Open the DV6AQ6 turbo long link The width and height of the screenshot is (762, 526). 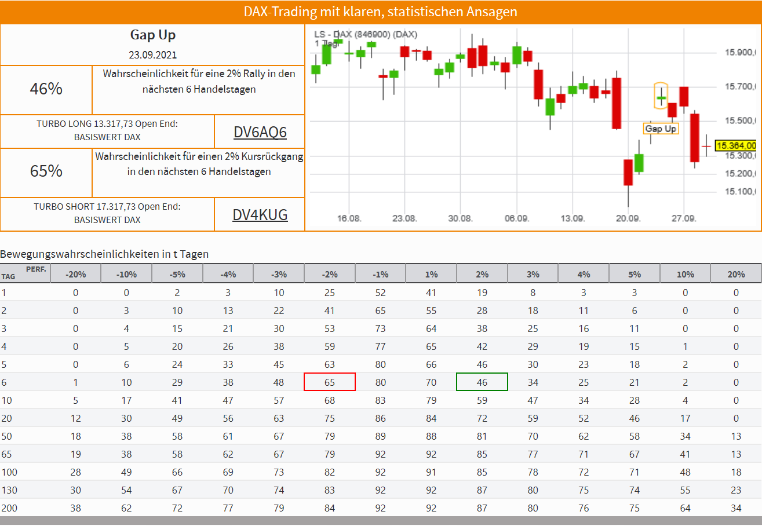click(260, 132)
